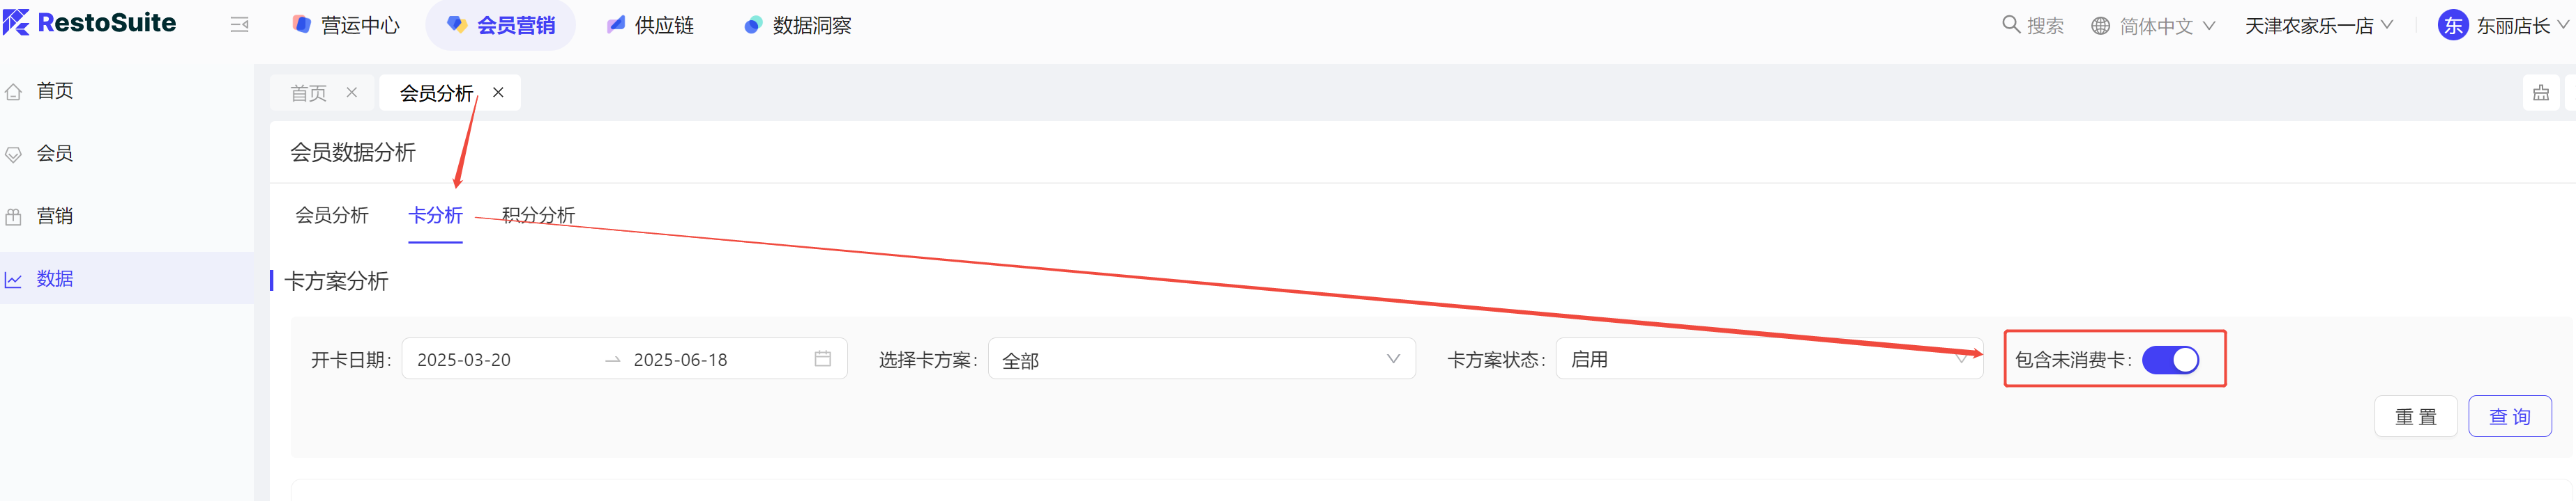The image size is (2576, 501).
Task: Click the user avatar 东
Action: [2452, 26]
